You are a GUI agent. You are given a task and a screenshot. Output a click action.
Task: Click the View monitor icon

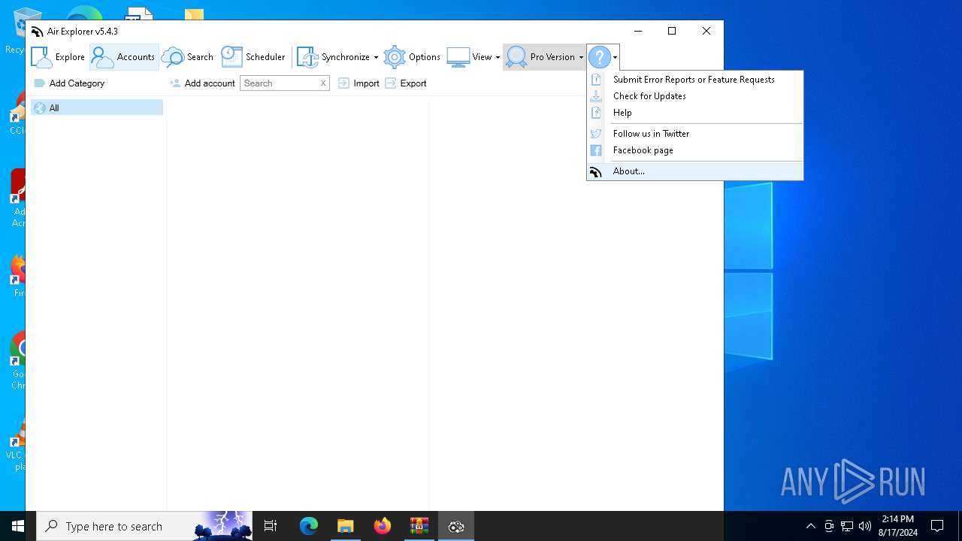pyautogui.click(x=458, y=57)
